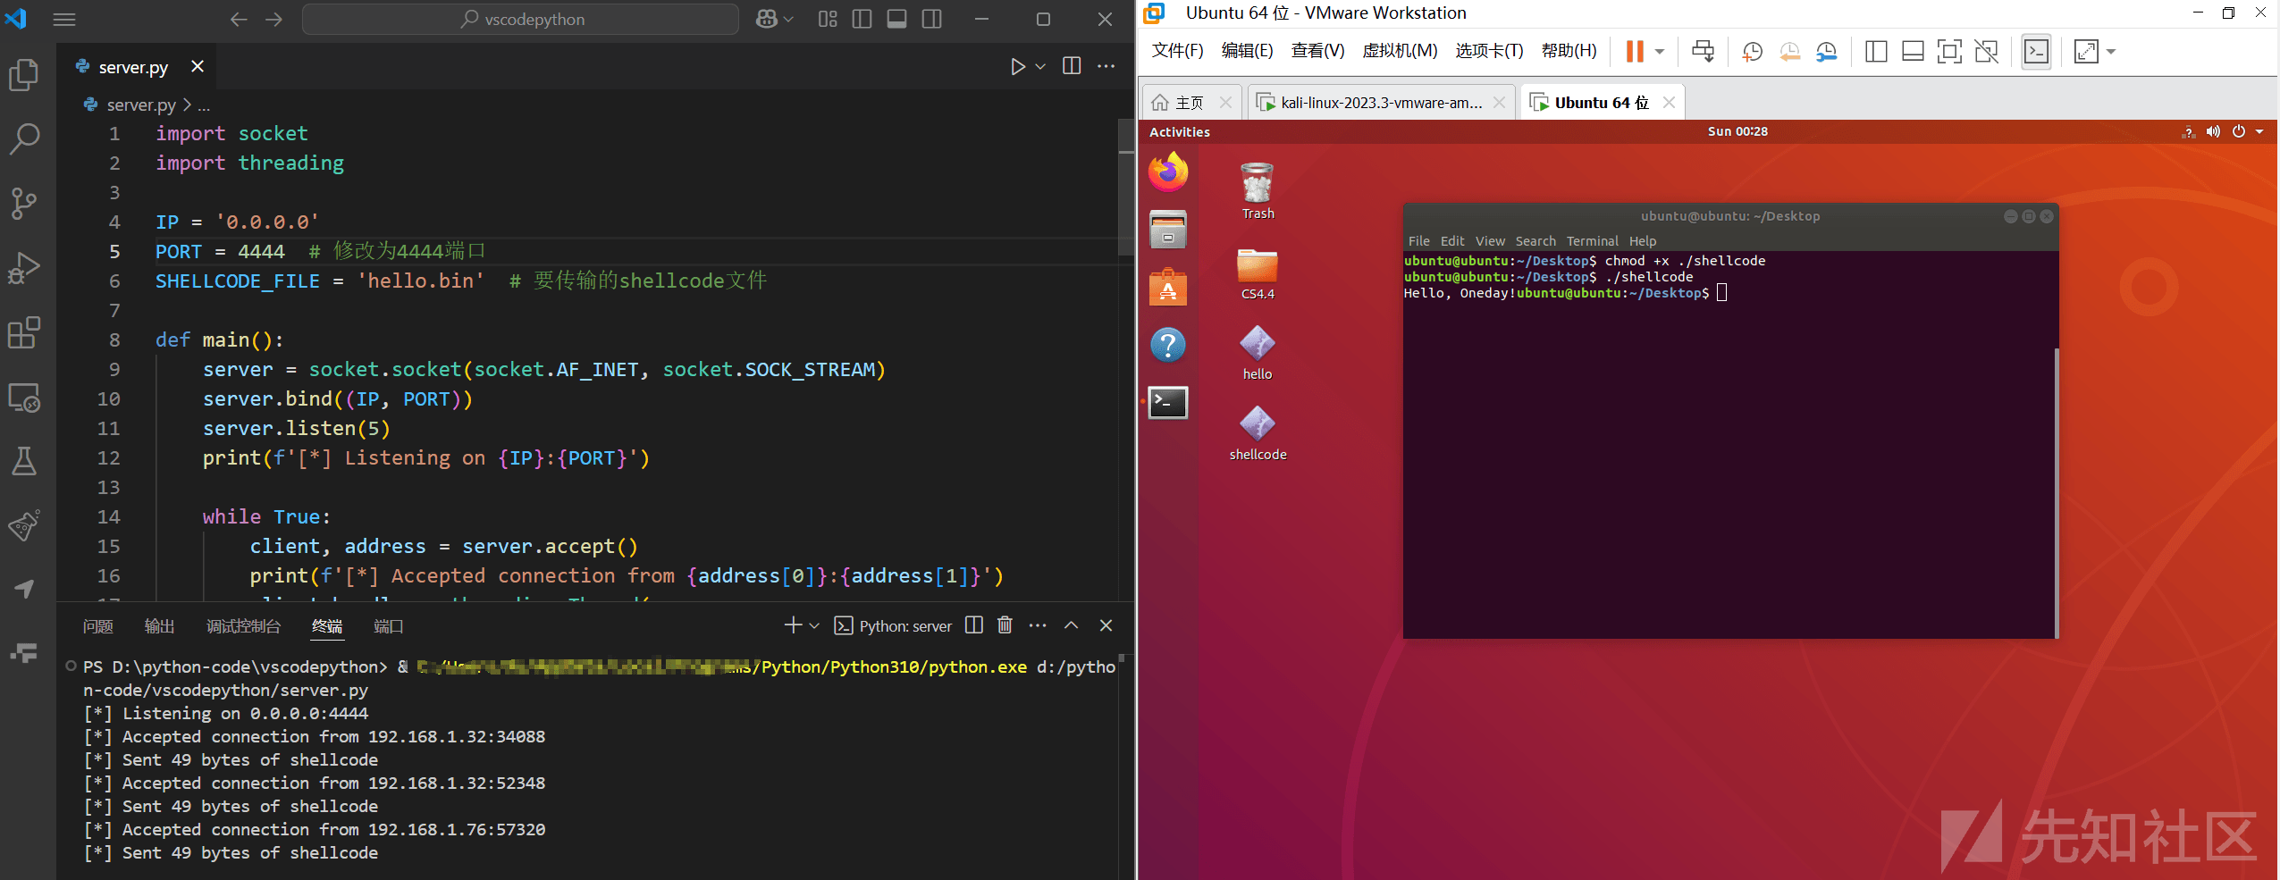Open the Customize Layout button in VS Code
The height and width of the screenshot is (880, 2280).
pyautogui.click(x=828, y=20)
